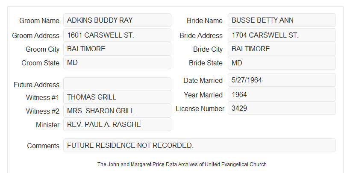Viewport: 344px width, 173px height.
Task: Click the Witness #2 input field
Action: [117, 111]
